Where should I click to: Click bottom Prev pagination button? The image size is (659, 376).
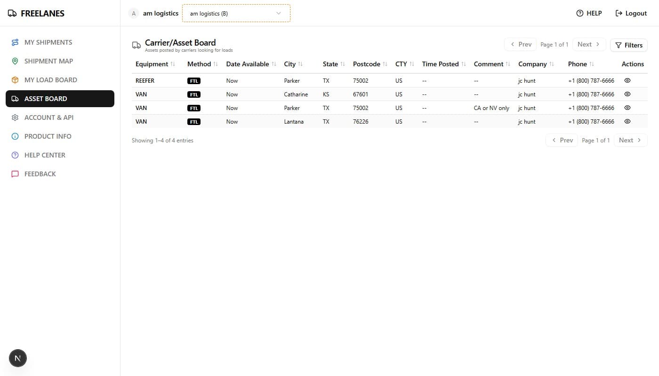coord(562,140)
